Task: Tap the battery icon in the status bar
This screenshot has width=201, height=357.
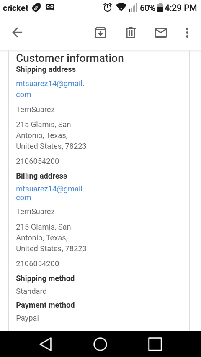Action: [160, 8]
